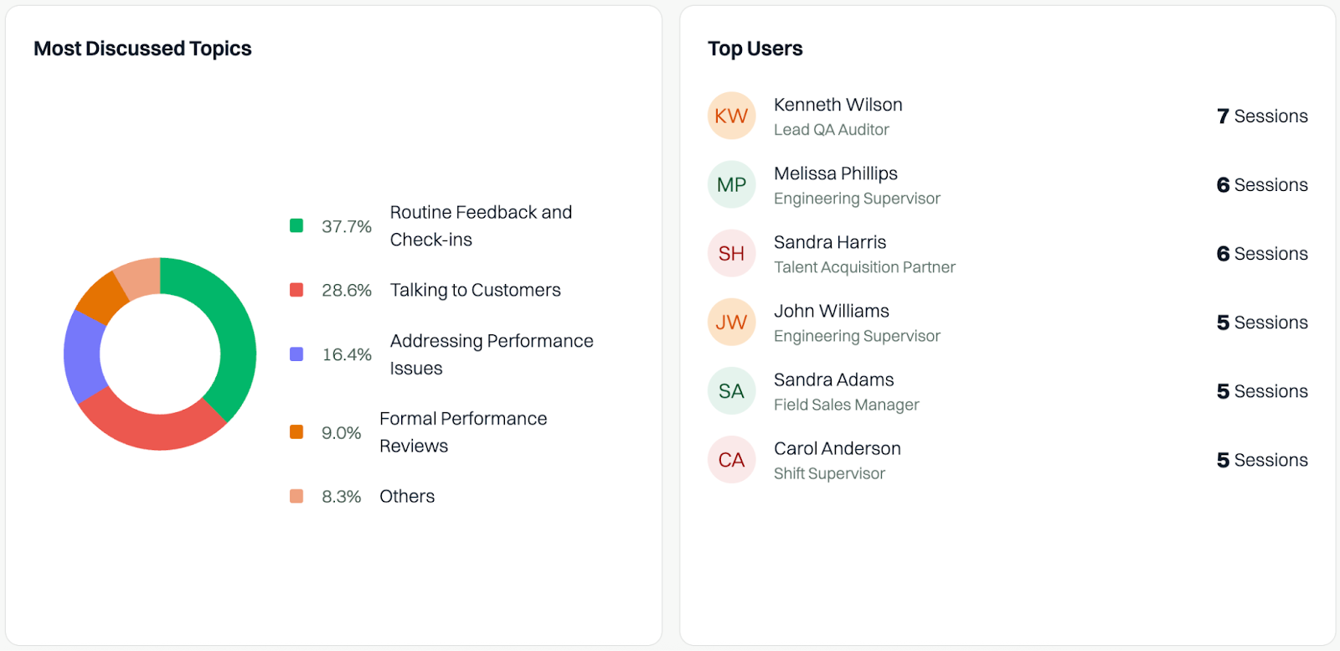Screen dimensions: 1340x651
Task: Click Carol Anderson's 5 Sessions count
Action: click(x=1262, y=459)
